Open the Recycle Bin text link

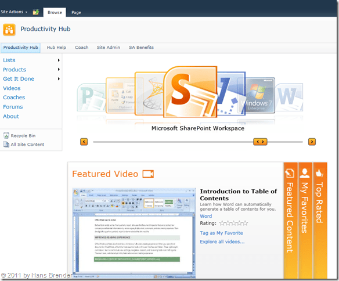pyautogui.click(x=23, y=136)
